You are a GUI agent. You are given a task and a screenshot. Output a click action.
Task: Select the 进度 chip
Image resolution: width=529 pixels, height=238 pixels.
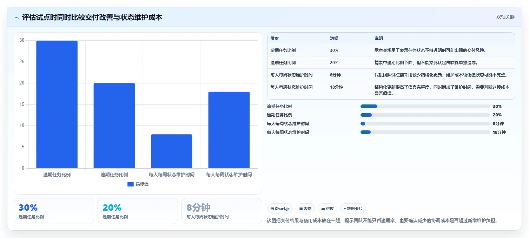tap(328, 209)
